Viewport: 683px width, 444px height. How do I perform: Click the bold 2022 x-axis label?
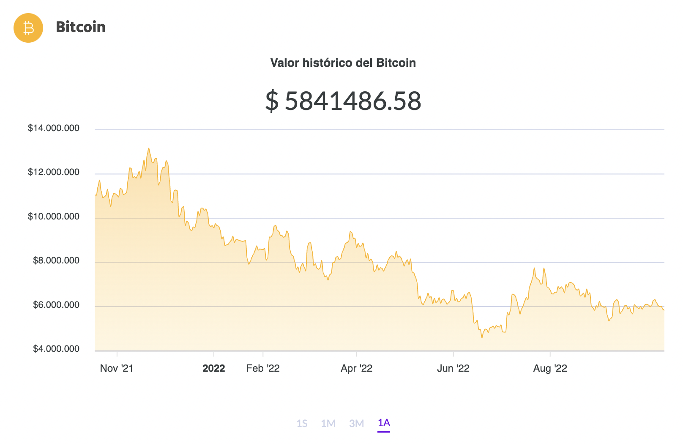(x=213, y=368)
